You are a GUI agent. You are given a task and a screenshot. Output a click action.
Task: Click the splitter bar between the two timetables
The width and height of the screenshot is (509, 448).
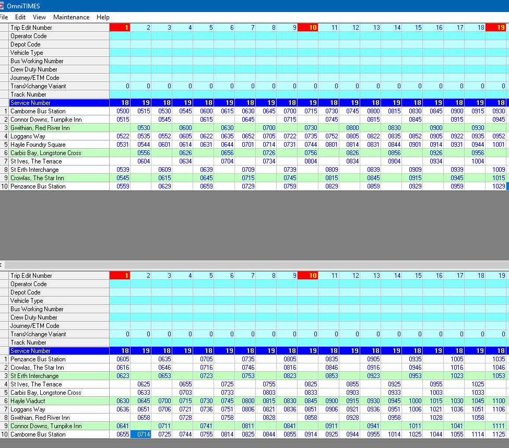pyautogui.click(x=254, y=265)
